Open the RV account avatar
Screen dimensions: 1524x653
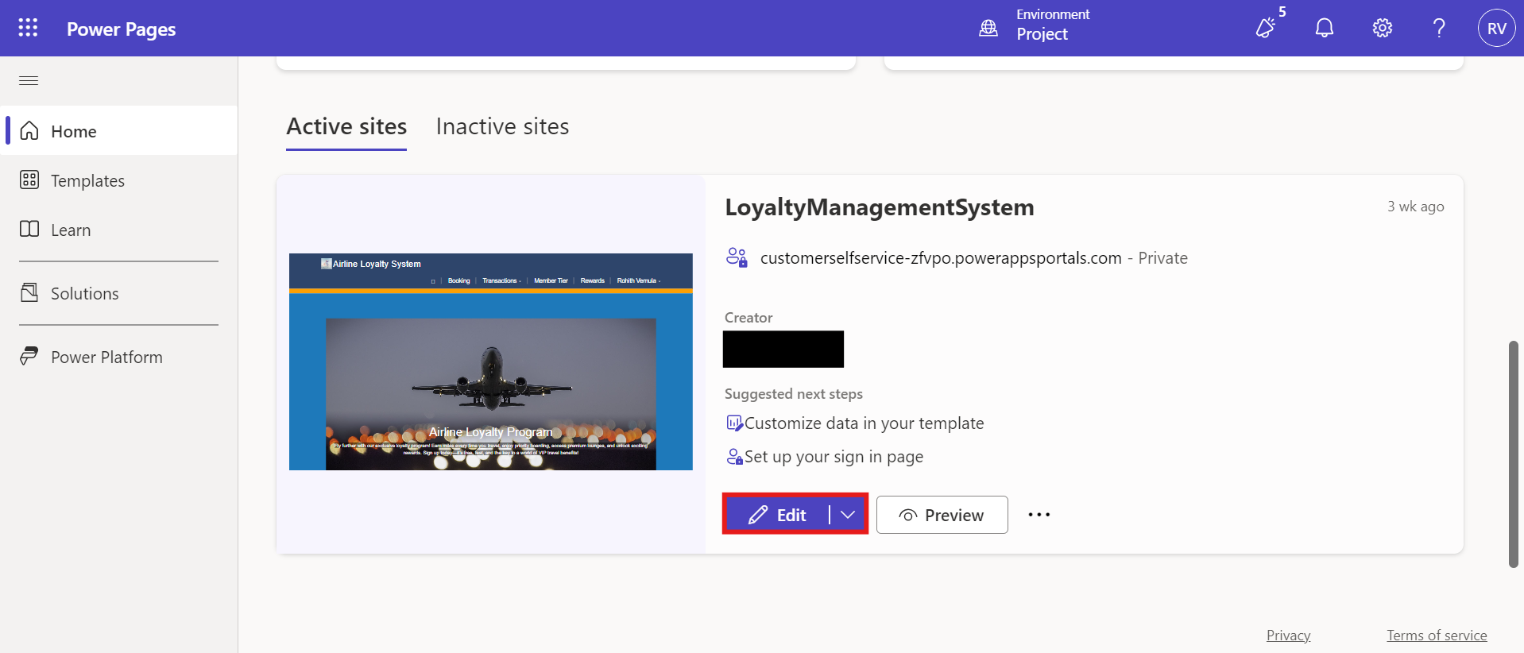1496,28
